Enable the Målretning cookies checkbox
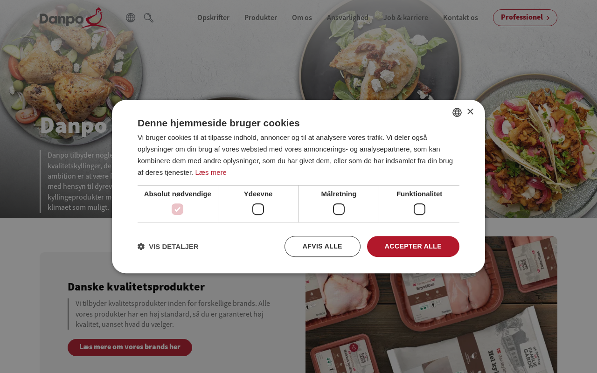The width and height of the screenshot is (597, 373). 339,209
